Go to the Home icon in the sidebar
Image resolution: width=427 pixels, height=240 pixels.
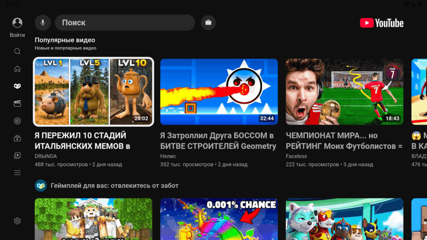click(x=17, y=69)
